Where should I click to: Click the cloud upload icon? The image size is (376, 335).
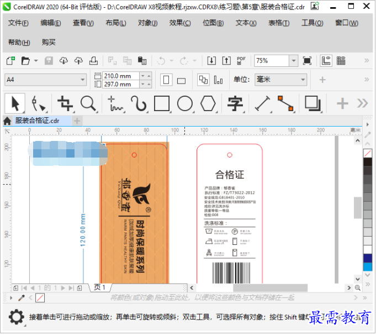point(78,61)
